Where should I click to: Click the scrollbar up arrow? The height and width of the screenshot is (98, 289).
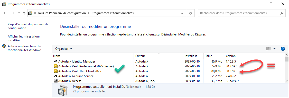[x=287, y=55]
